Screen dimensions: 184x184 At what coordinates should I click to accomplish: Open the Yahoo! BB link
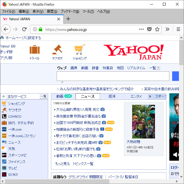(8, 46)
